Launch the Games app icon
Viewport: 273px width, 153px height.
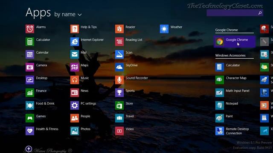(x=30, y=118)
